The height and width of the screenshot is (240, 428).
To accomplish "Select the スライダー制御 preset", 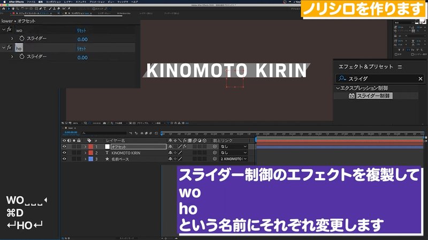I will click(x=373, y=96).
